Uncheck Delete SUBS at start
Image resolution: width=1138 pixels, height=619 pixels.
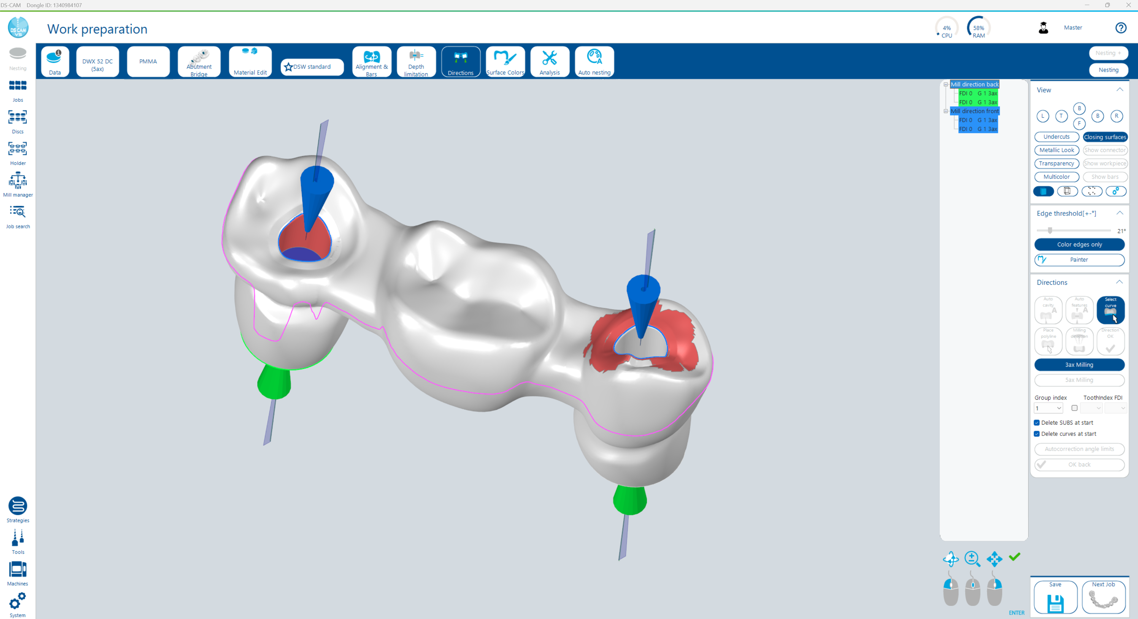tap(1037, 422)
